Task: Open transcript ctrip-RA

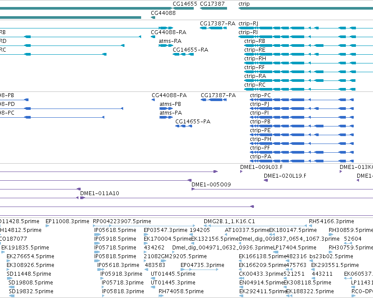Action: pos(255,76)
